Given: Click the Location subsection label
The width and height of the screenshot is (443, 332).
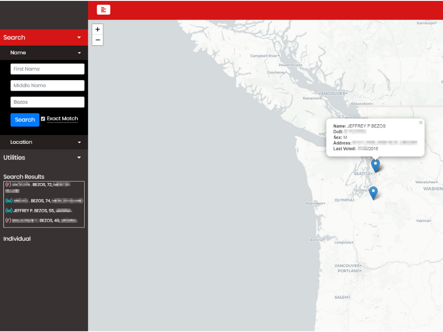Looking at the screenshot, I should (21, 142).
